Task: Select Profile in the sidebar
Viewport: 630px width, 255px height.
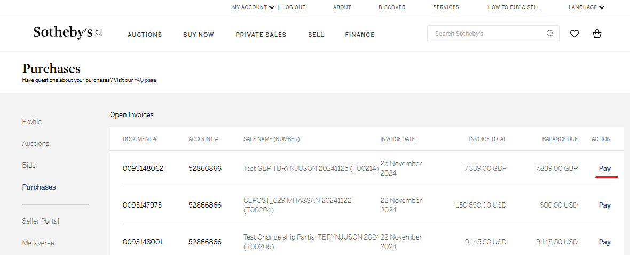Action: 31,121
